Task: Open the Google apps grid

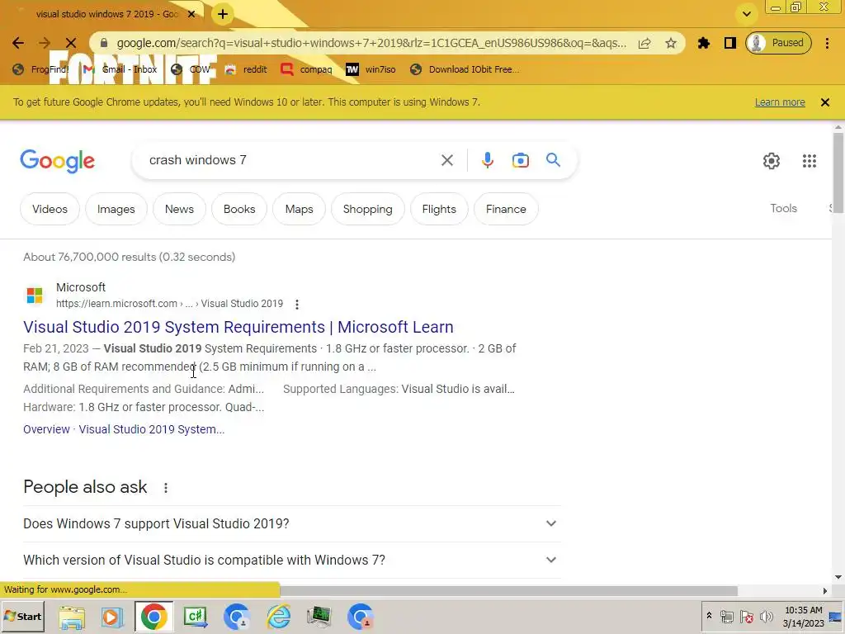Action: click(809, 161)
